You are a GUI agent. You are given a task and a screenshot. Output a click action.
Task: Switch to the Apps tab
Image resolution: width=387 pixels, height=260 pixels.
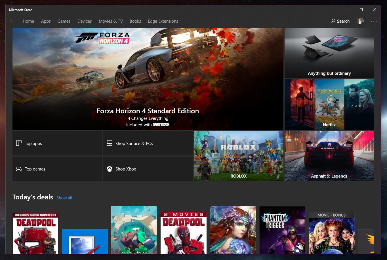pos(46,21)
